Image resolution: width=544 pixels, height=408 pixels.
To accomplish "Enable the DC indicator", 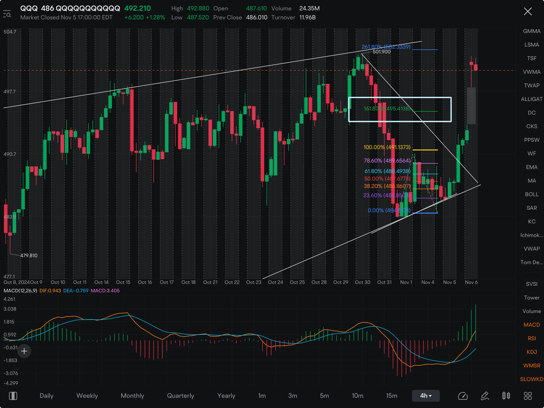I will tap(532, 113).
